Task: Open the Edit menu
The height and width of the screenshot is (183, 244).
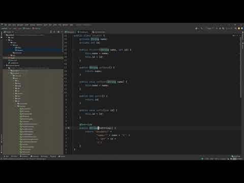Action: coord(10,25)
